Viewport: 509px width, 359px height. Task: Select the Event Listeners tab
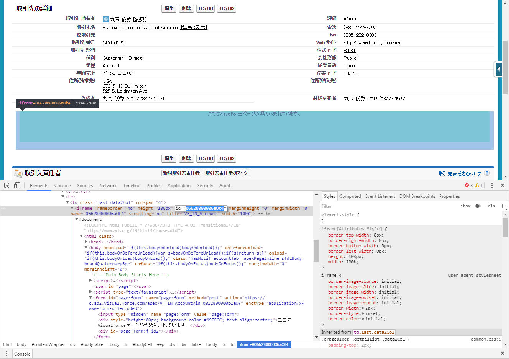click(x=380, y=196)
